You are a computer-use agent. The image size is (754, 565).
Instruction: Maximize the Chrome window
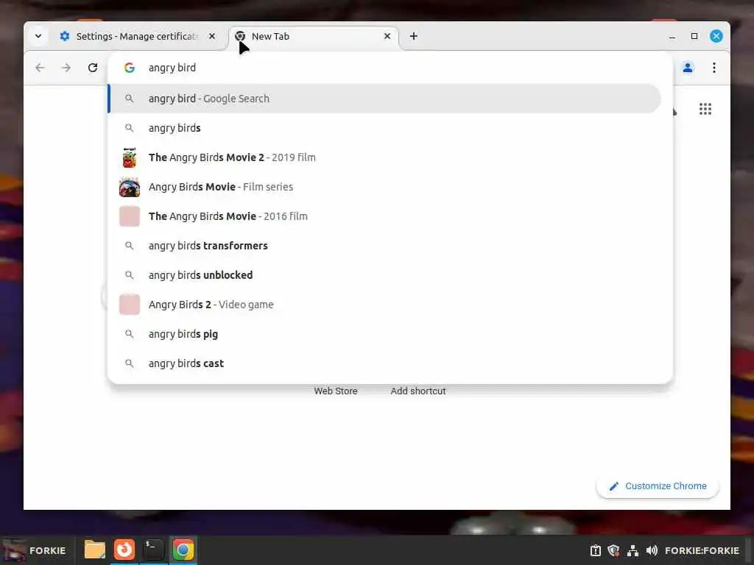coord(694,37)
